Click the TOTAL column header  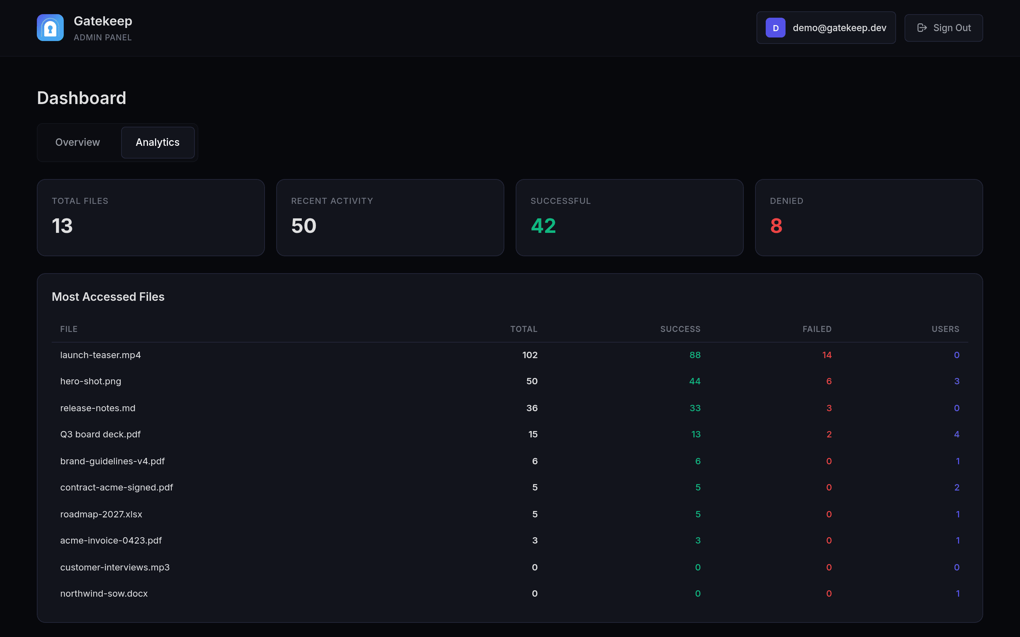click(524, 329)
